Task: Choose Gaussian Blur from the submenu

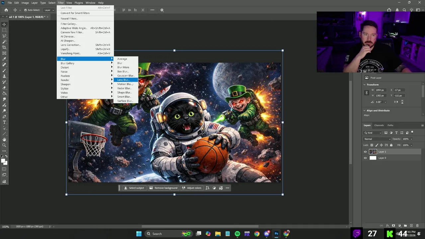Action: tap(126, 76)
